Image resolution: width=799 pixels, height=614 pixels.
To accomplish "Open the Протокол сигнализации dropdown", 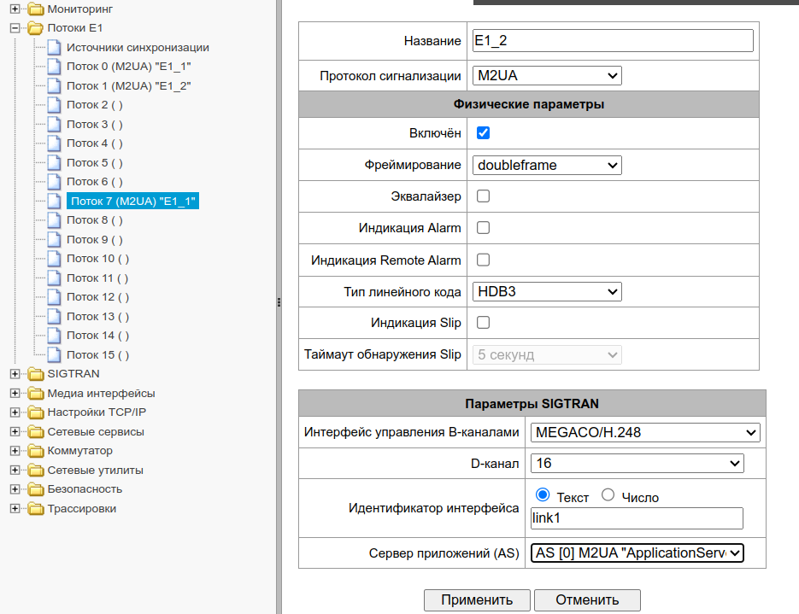I will click(x=547, y=76).
